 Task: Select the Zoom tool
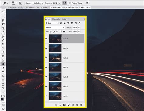3,88
